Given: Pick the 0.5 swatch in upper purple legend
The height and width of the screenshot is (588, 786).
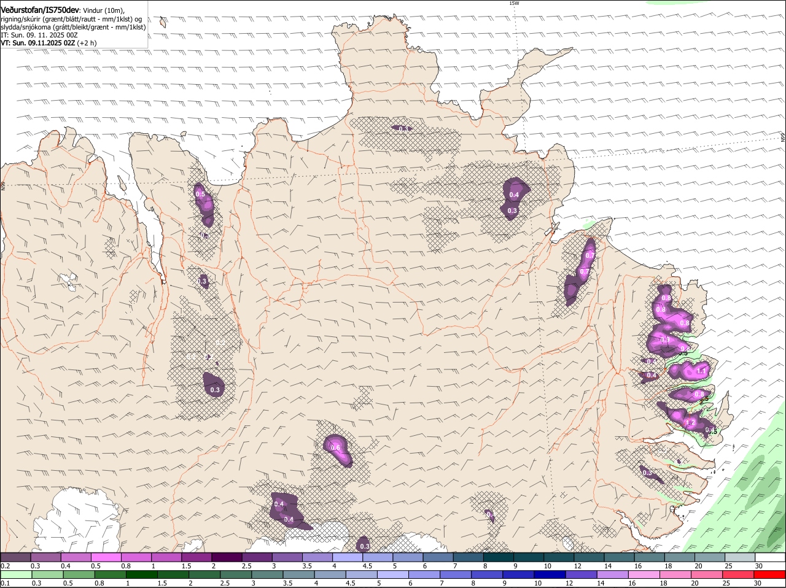Looking at the screenshot, I should [106, 557].
